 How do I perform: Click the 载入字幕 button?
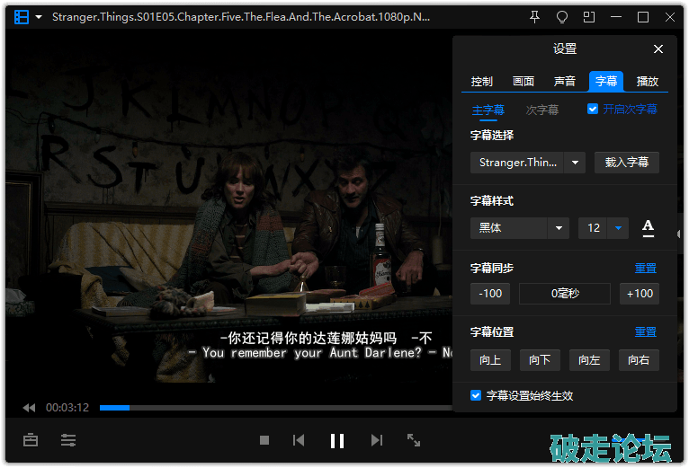click(627, 163)
